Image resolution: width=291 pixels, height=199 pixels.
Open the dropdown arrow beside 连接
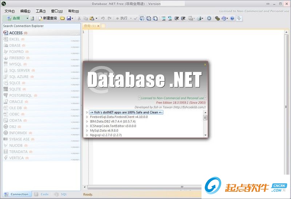pyautogui.click(x=27, y=19)
